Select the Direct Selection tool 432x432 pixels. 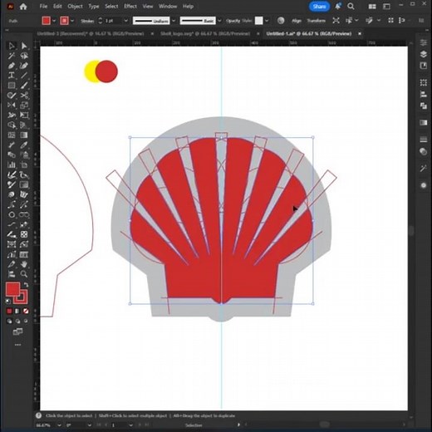pyautogui.click(x=24, y=46)
